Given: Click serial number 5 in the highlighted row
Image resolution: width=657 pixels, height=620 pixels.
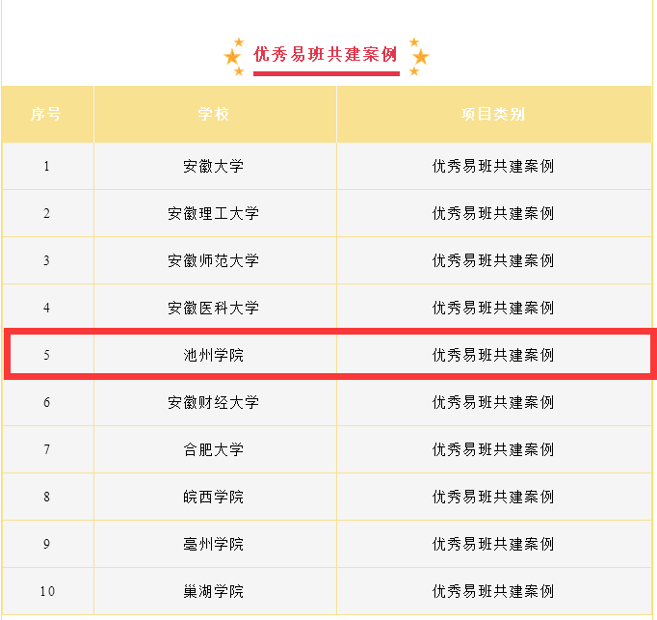Looking at the screenshot, I should [x=46, y=355].
